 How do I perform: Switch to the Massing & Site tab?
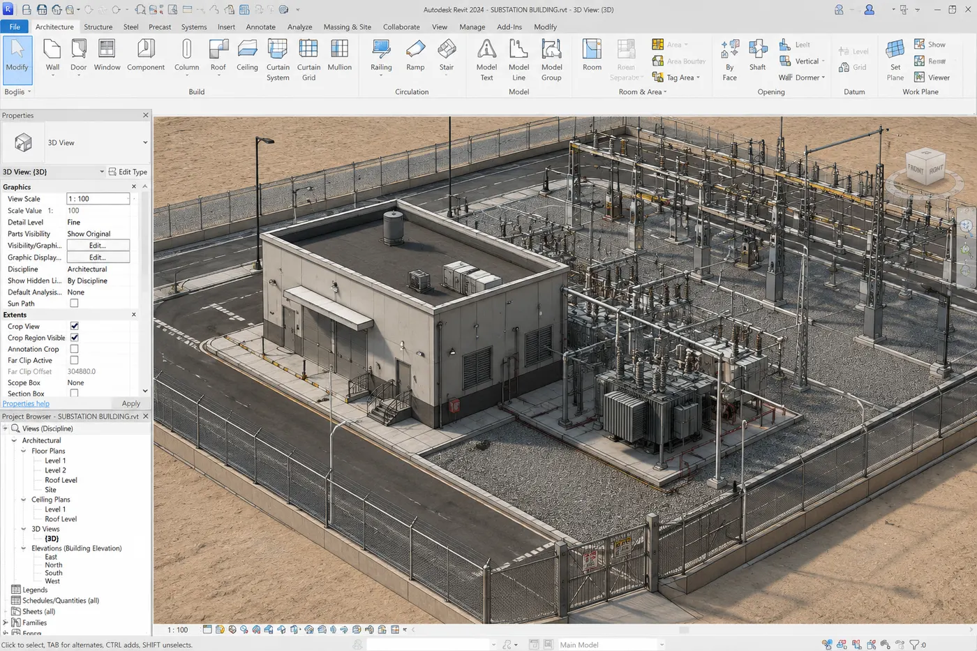347,27
